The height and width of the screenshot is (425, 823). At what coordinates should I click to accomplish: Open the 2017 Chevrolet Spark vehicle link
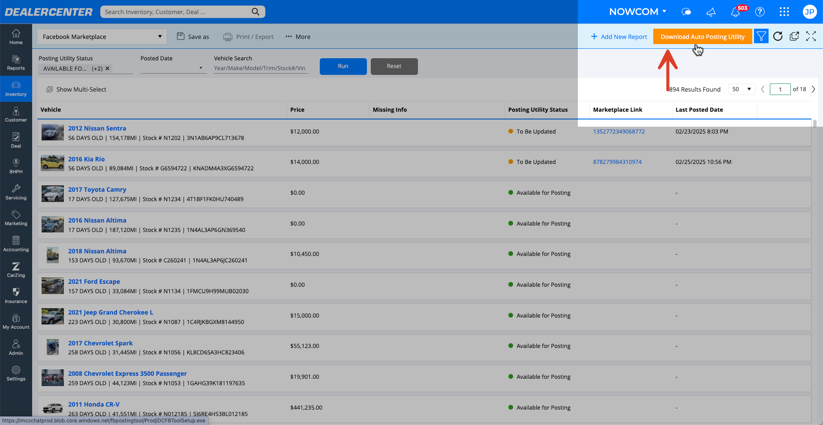100,343
